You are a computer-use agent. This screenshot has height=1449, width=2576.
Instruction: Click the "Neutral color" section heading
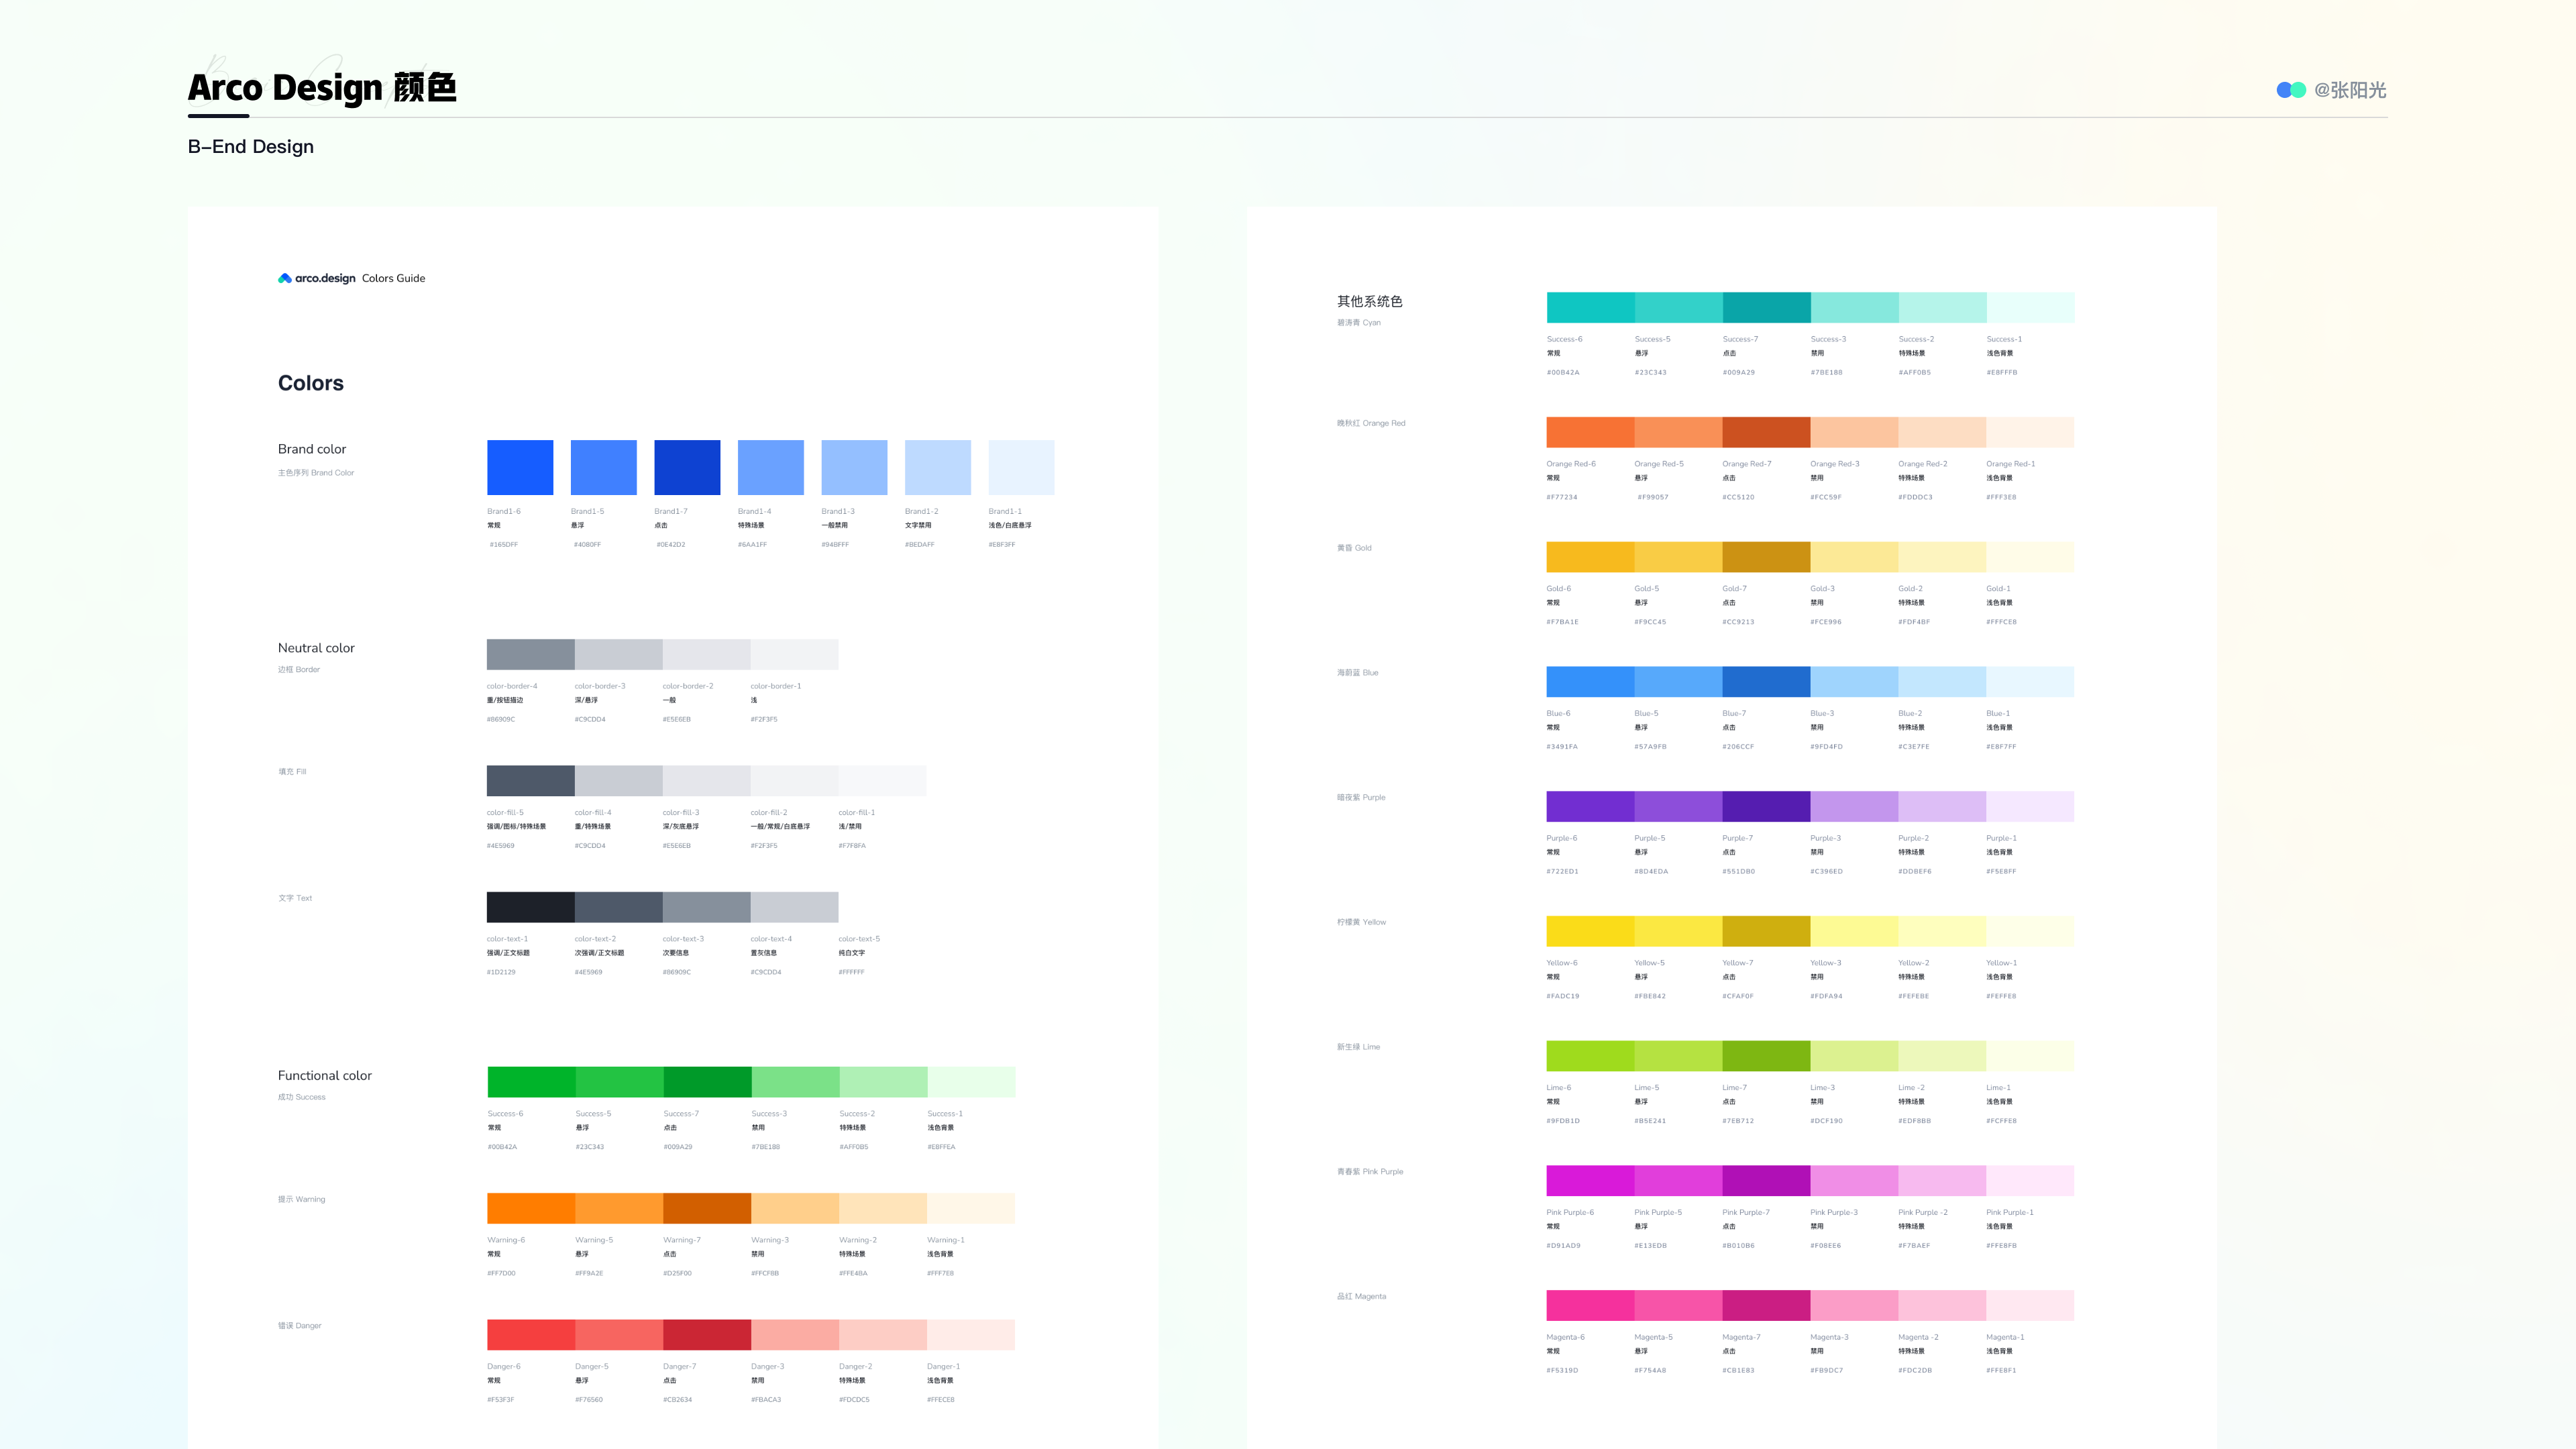point(316,648)
